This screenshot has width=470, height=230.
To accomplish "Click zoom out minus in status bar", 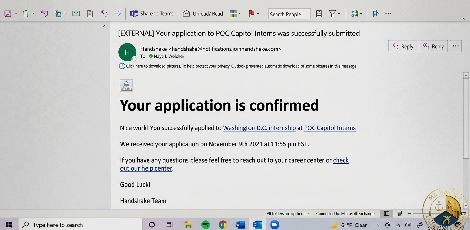I will [x=410, y=213].
